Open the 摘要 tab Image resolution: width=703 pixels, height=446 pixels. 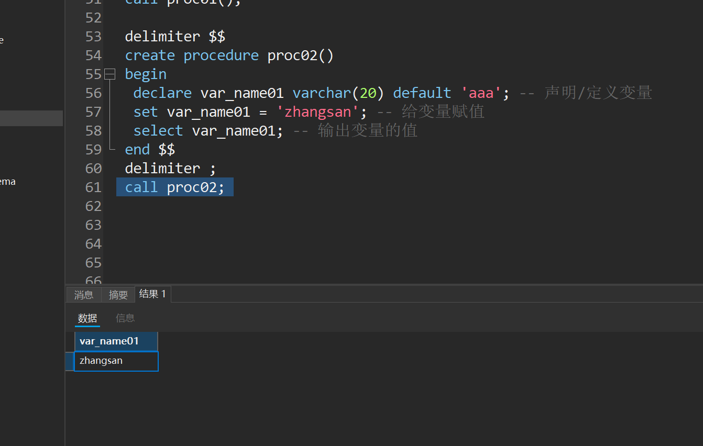(118, 295)
